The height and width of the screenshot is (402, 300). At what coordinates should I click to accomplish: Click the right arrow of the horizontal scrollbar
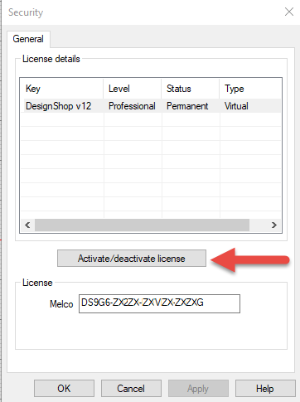[x=274, y=225]
